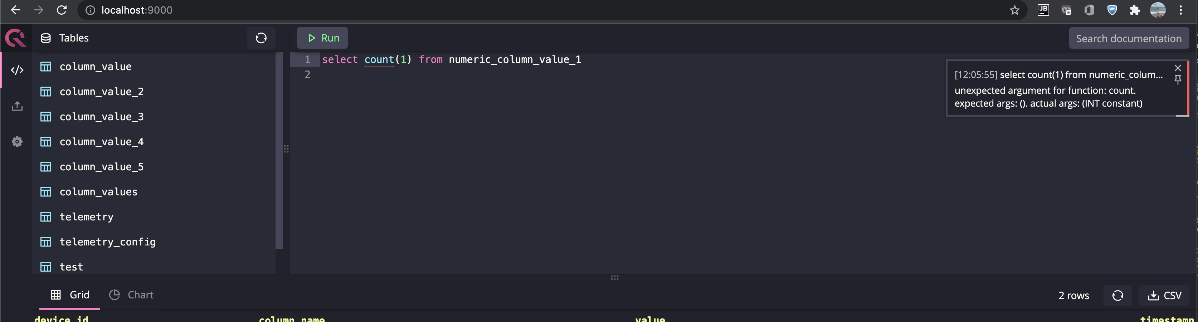Download results as CSV
Viewport: 1198px width, 322px height.
pyautogui.click(x=1164, y=296)
